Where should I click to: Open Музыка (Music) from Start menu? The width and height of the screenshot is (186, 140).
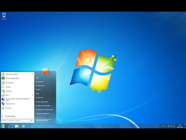(38, 90)
